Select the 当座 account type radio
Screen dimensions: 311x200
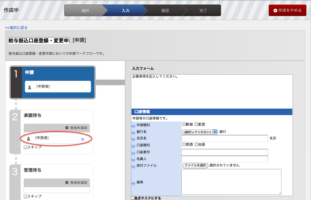(196, 144)
